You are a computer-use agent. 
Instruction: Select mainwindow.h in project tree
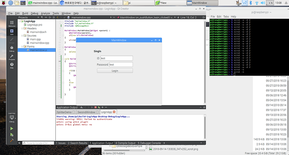(x=38, y=32)
